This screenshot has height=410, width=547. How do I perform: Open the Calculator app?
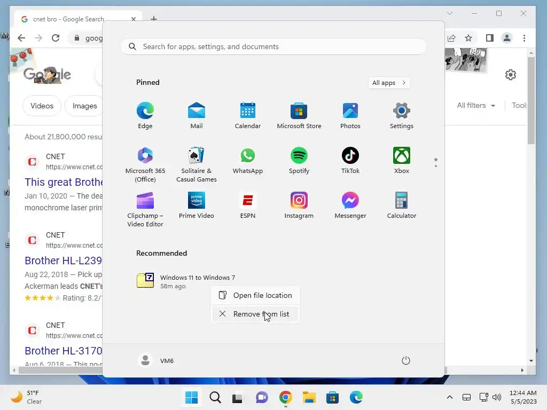[402, 206]
